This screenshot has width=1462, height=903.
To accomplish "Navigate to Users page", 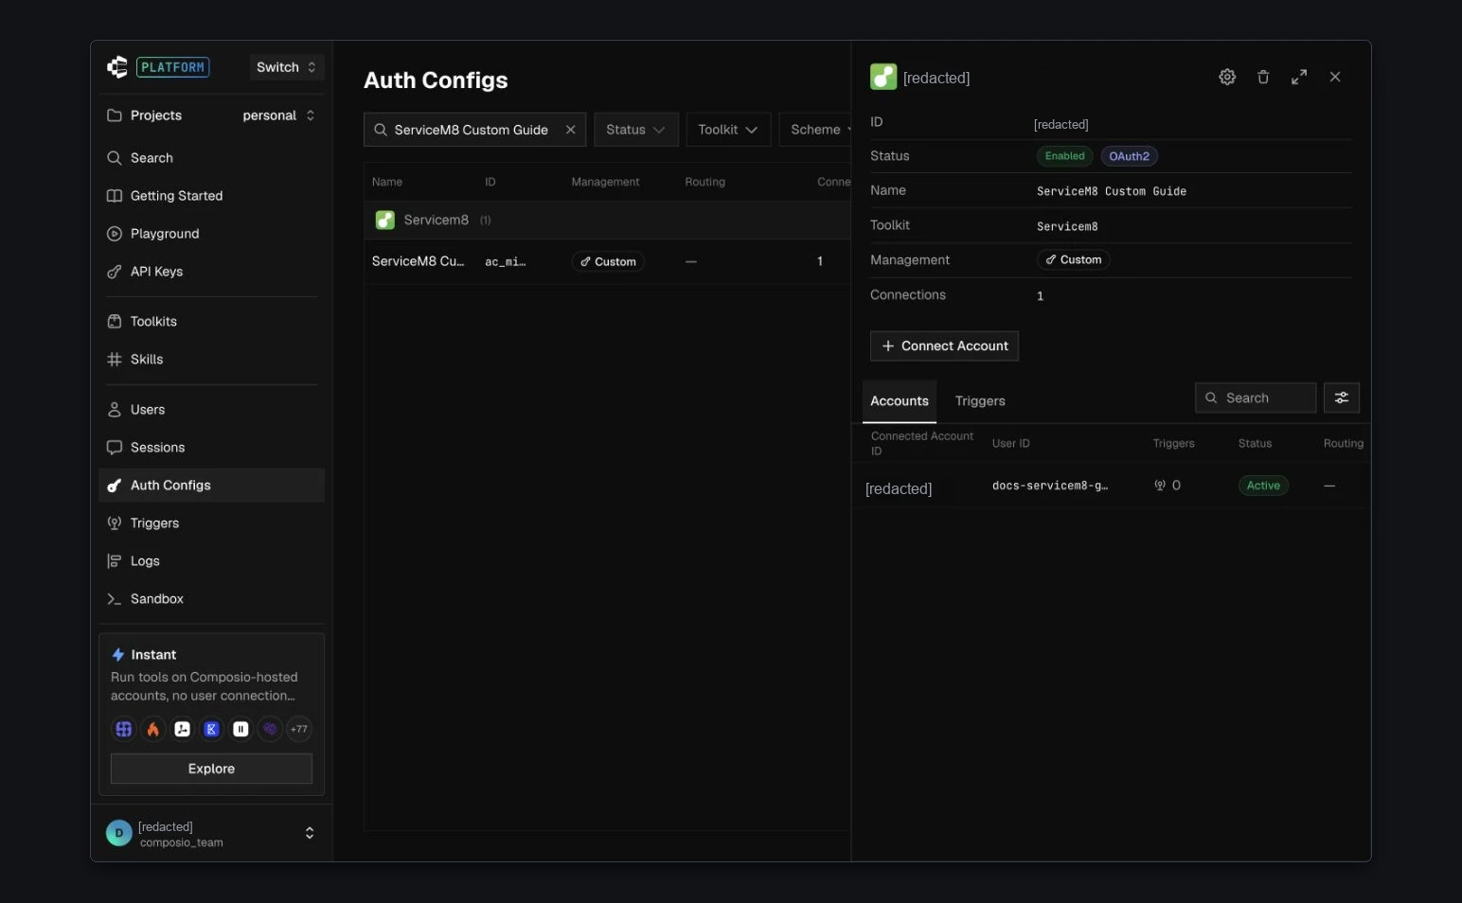I will [x=211, y=410].
